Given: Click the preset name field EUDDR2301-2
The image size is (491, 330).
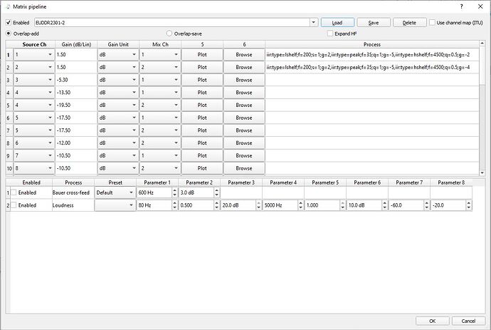Looking at the screenshot, I should coord(172,23).
